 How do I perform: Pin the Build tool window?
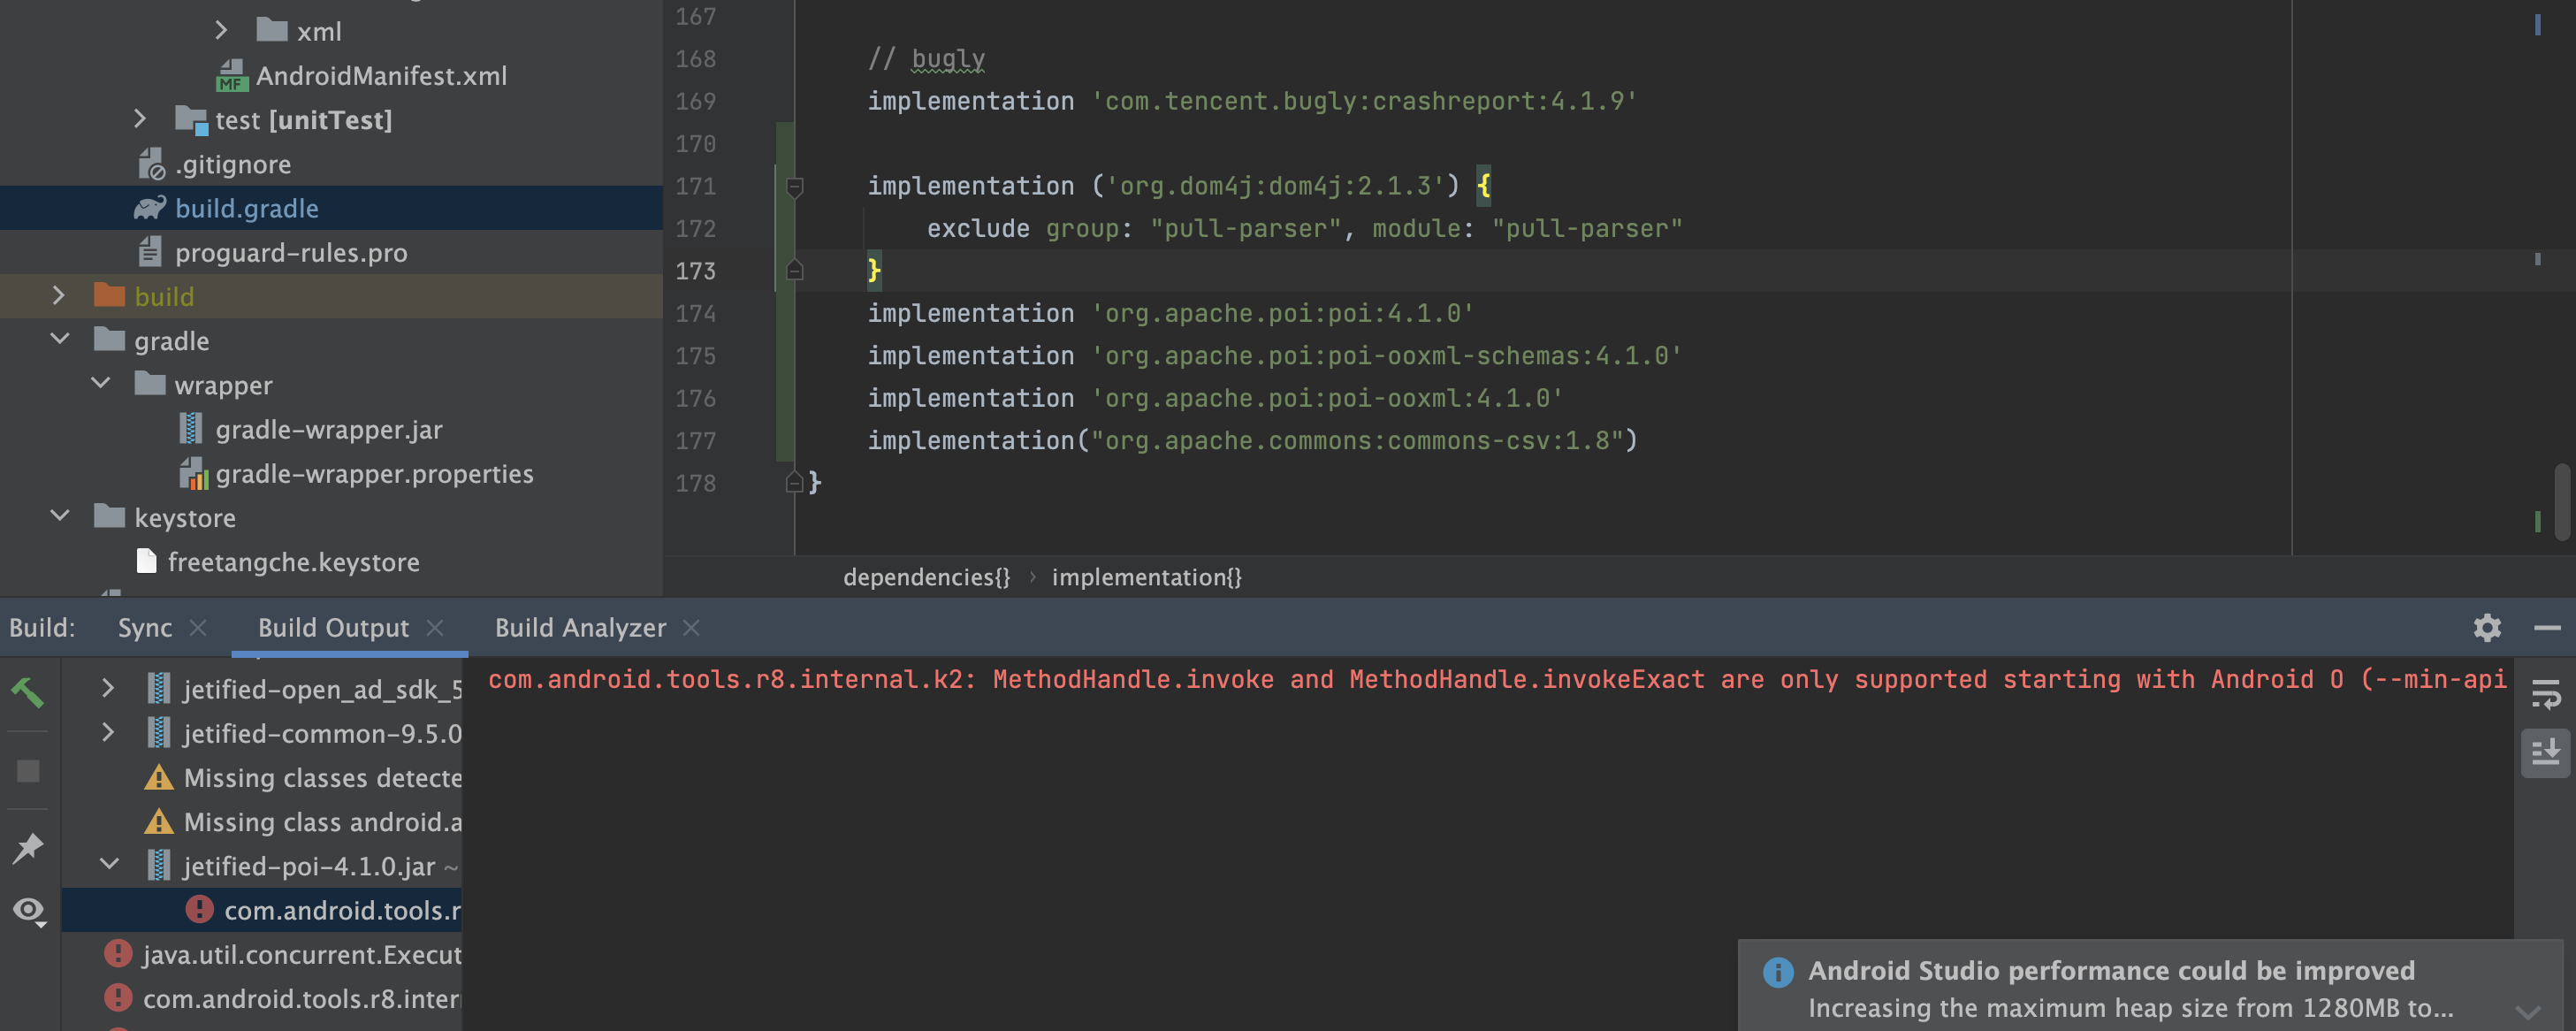(x=28, y=847)
